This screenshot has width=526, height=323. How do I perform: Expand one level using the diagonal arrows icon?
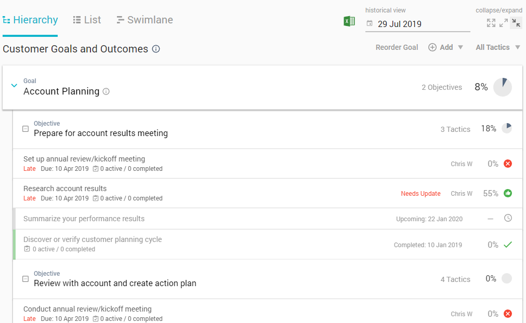pos(504,23)
